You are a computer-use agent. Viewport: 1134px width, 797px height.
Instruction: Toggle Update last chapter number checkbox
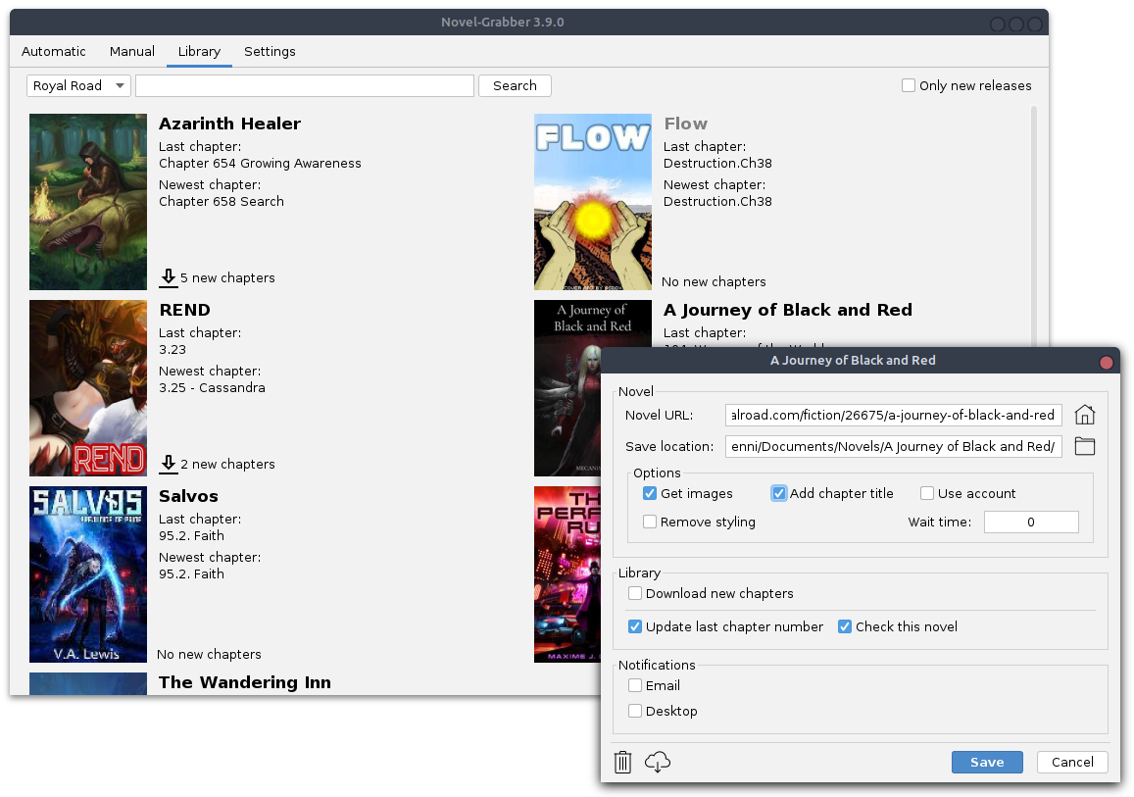(x=635, y=626)
